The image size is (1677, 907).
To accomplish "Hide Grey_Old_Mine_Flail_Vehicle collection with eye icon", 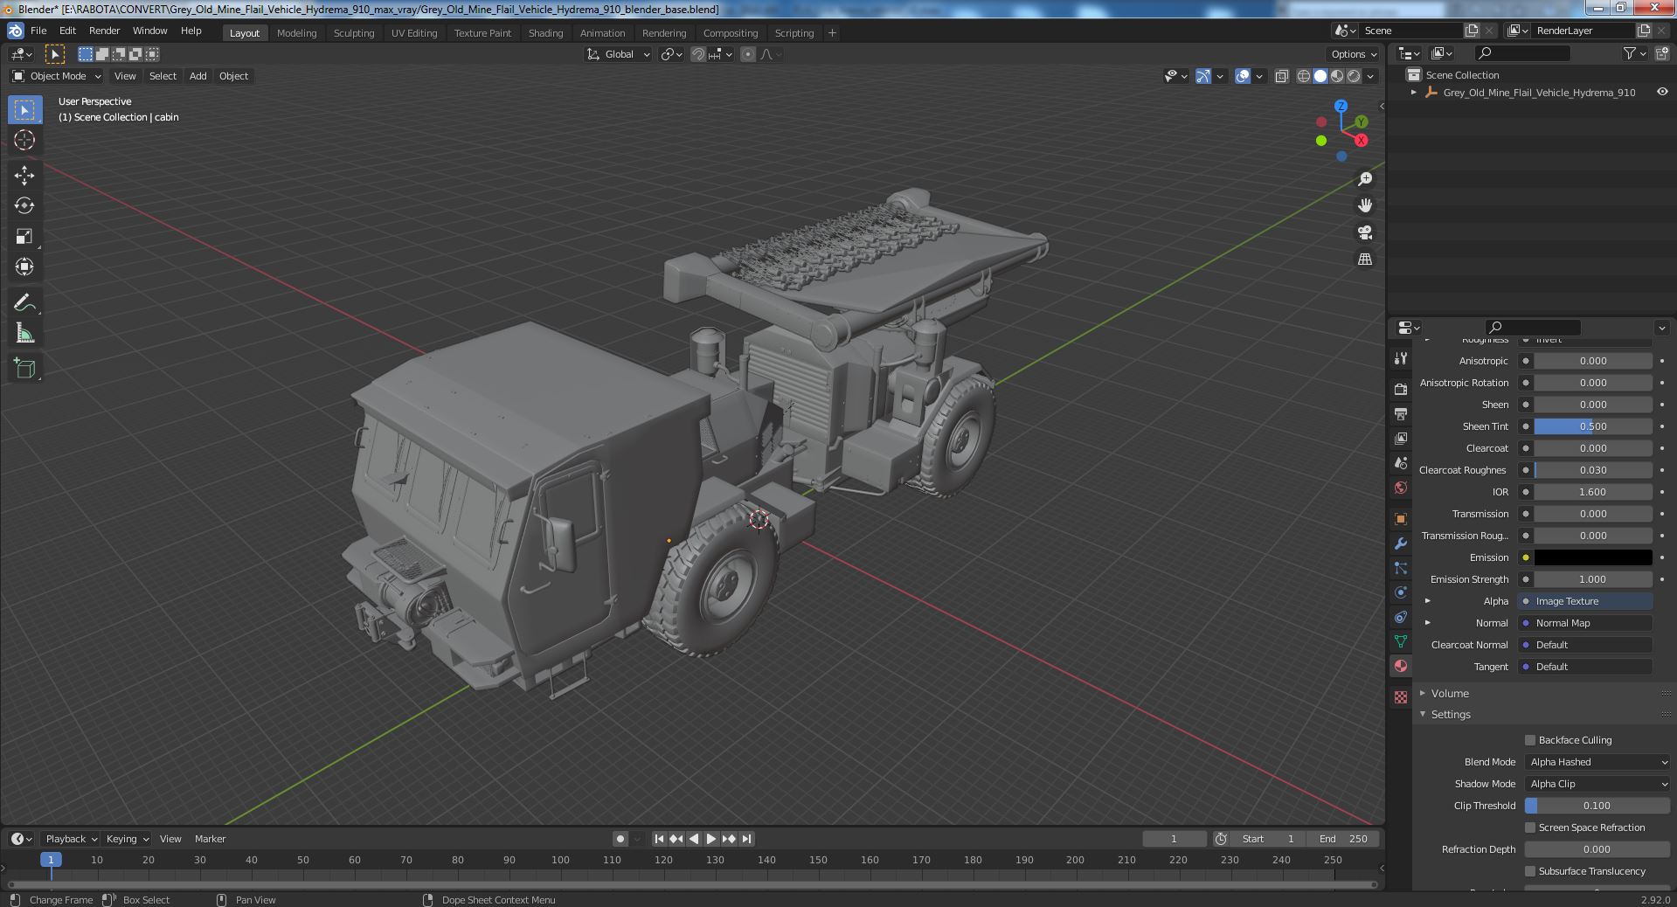I will [x=1662, y=92].
